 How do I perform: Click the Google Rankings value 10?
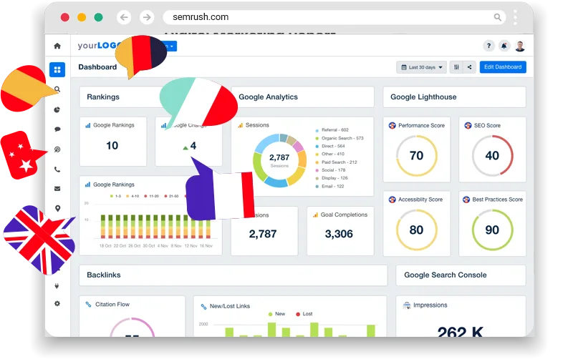(112, 146)
